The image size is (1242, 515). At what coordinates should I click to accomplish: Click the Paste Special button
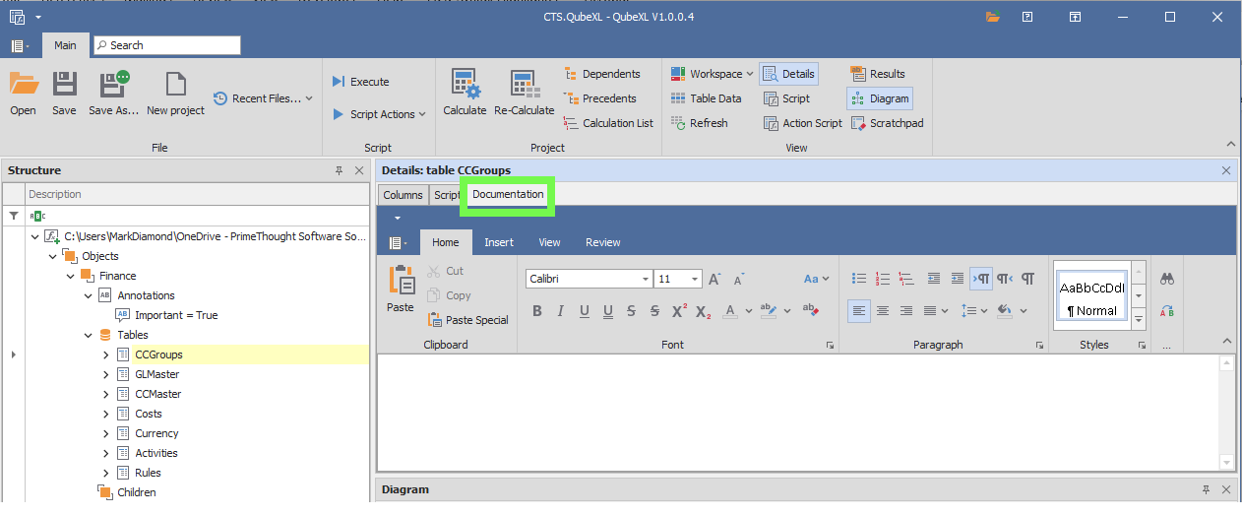[468, 320]
